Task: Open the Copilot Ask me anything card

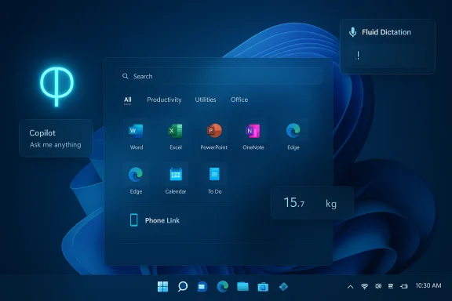Action: [x=56, y=139]
